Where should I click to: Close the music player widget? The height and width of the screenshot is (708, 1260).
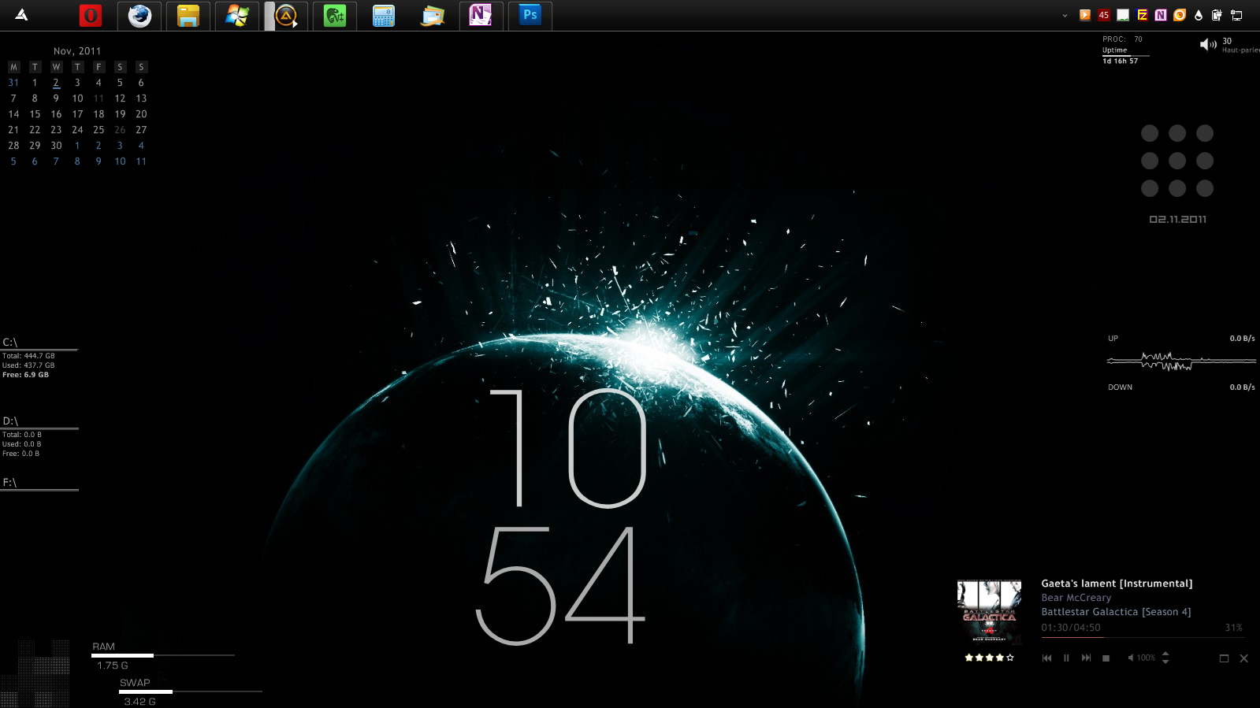coord(1243,658)
